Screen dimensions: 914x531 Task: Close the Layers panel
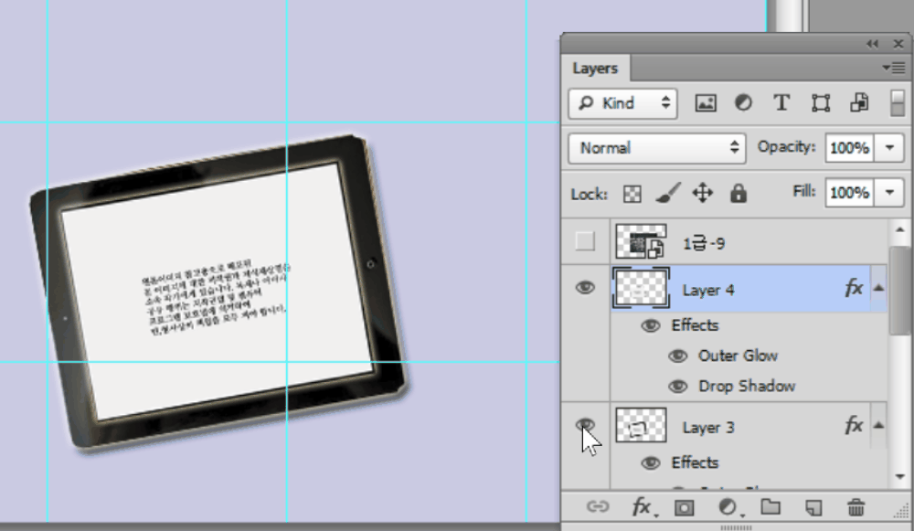tap(898, 44)
